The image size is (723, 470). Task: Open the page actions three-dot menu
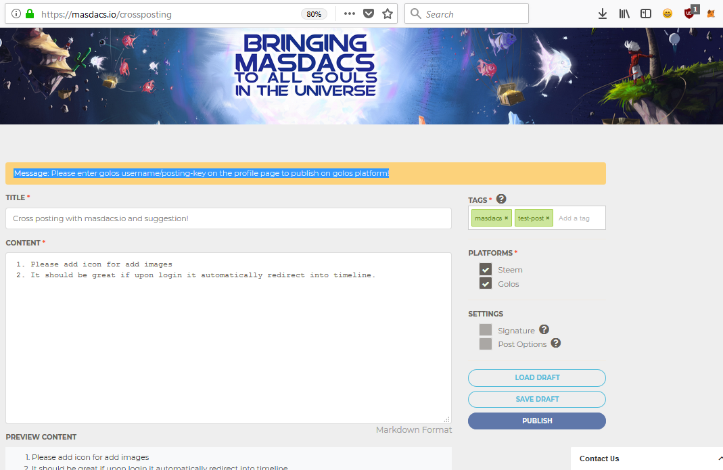tap(350, 14)
